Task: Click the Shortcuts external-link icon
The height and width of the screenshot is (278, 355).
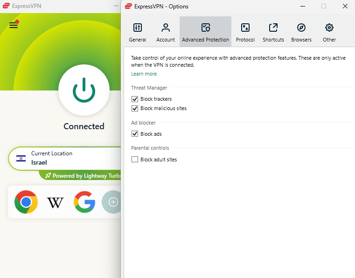Action: pyautogui.click(x=273, y=28)
